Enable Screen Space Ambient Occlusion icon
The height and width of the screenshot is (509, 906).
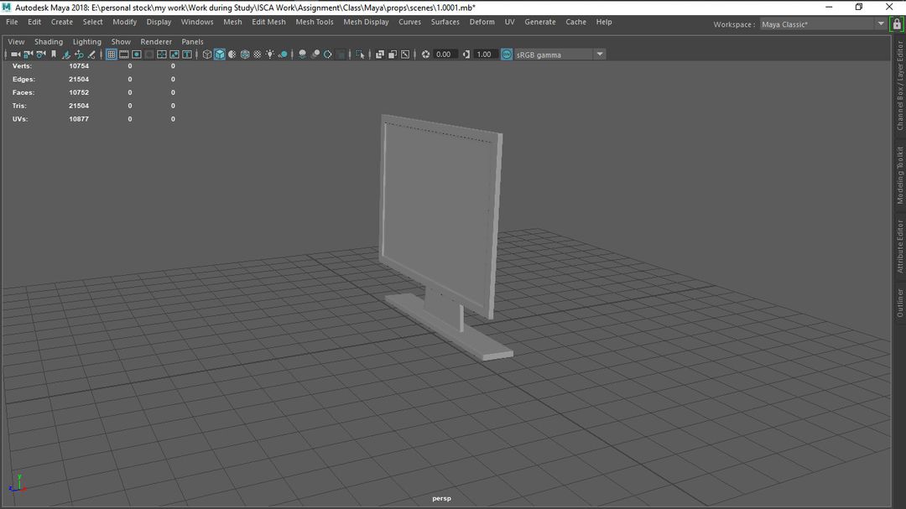tap(302, 55)
